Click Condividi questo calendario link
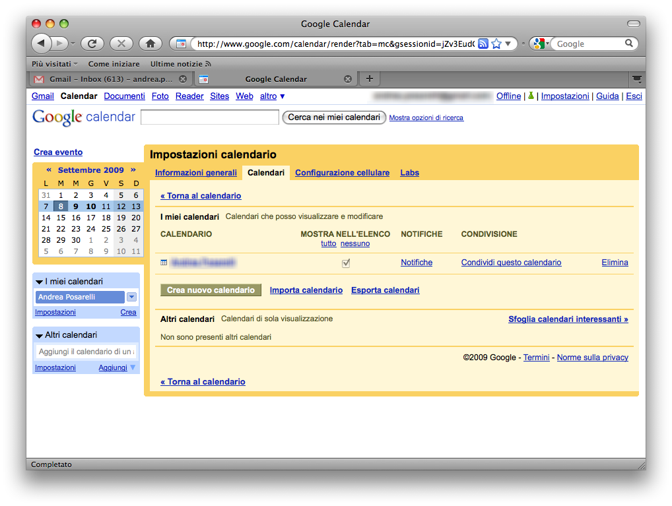The height and width of the screenshot is (506, 672). coord(512,263)
